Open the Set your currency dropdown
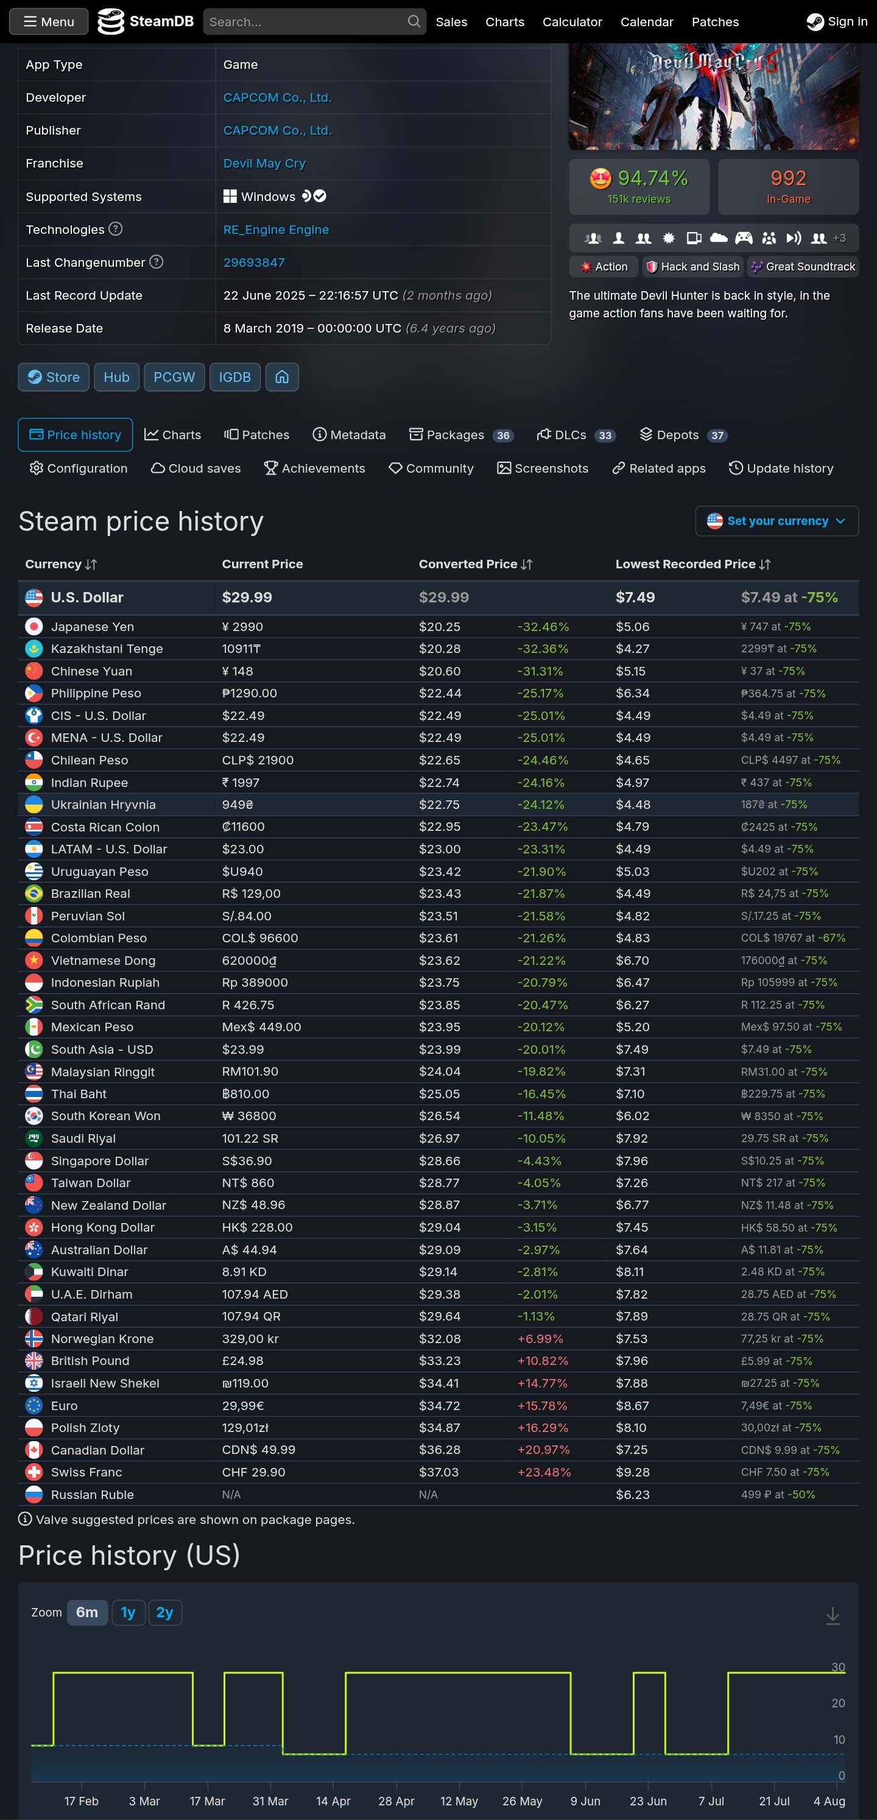 pyautogui.click(x=777, y=521)
